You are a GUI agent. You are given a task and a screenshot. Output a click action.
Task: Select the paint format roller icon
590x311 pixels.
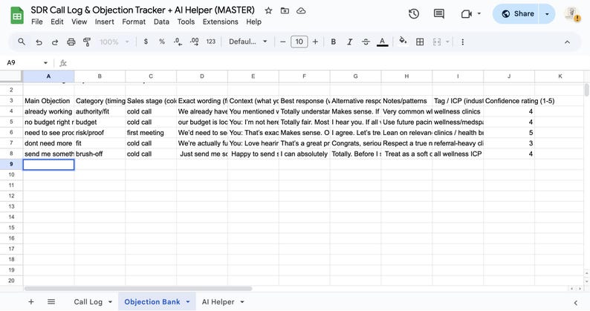point(87,42)
